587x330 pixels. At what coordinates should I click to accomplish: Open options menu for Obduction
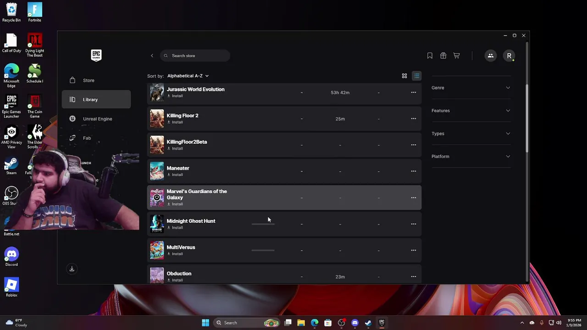click(413, 276)
